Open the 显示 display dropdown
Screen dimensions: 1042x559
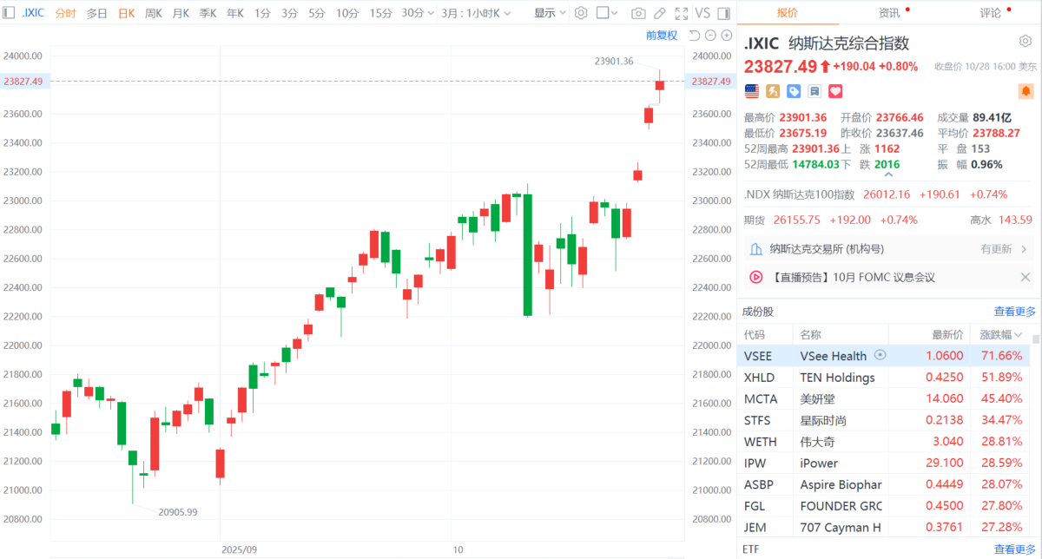tap(550, 13)
